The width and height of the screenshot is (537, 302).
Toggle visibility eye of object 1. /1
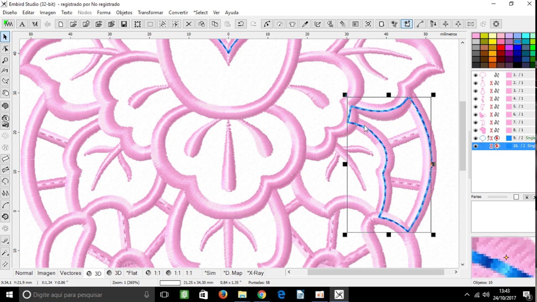tap(475, 75)
